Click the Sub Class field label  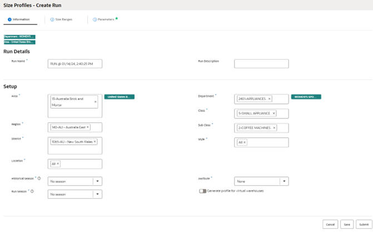[x=205, y=125]
